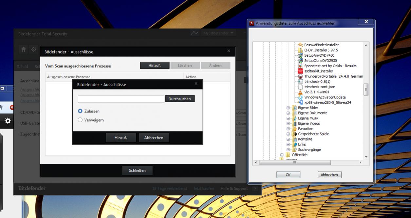Expand the Gespeicherte Spiele folder

[288, 134]
